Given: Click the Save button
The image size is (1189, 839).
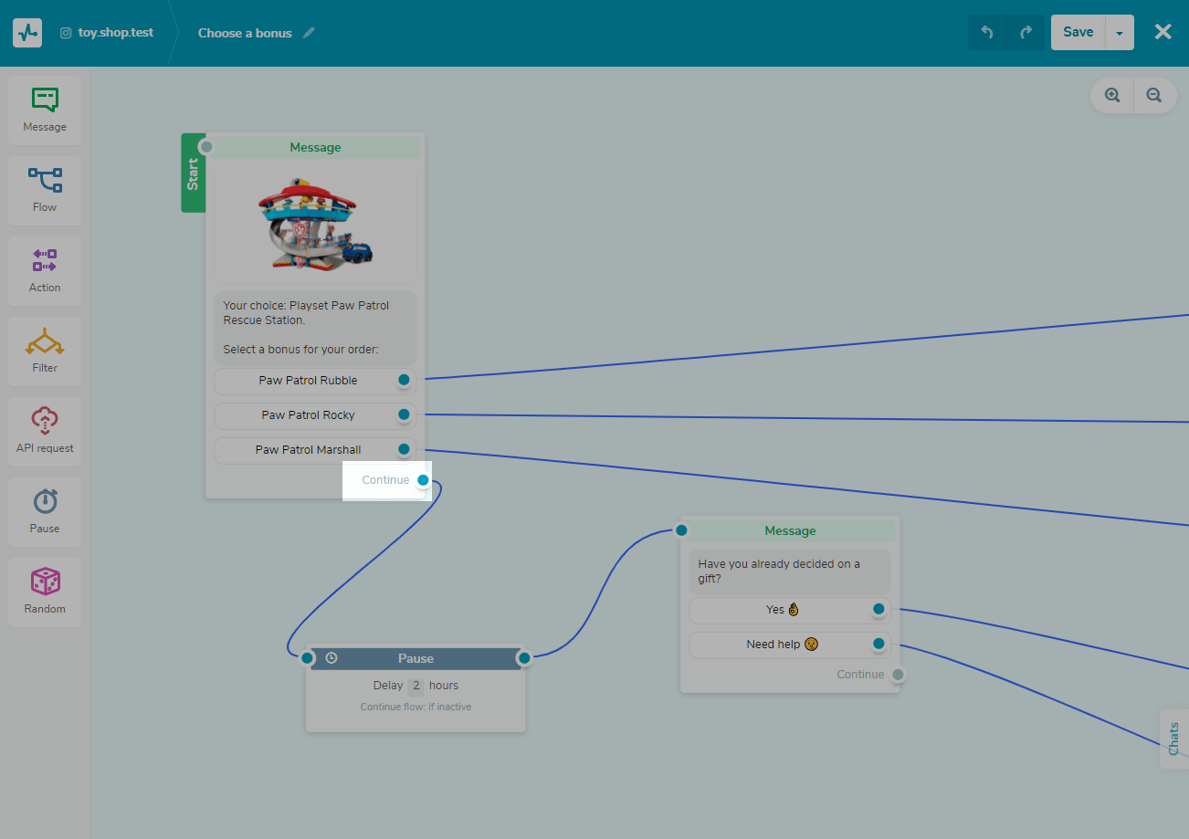Looking at the screenshot, I should [1078, 33].
